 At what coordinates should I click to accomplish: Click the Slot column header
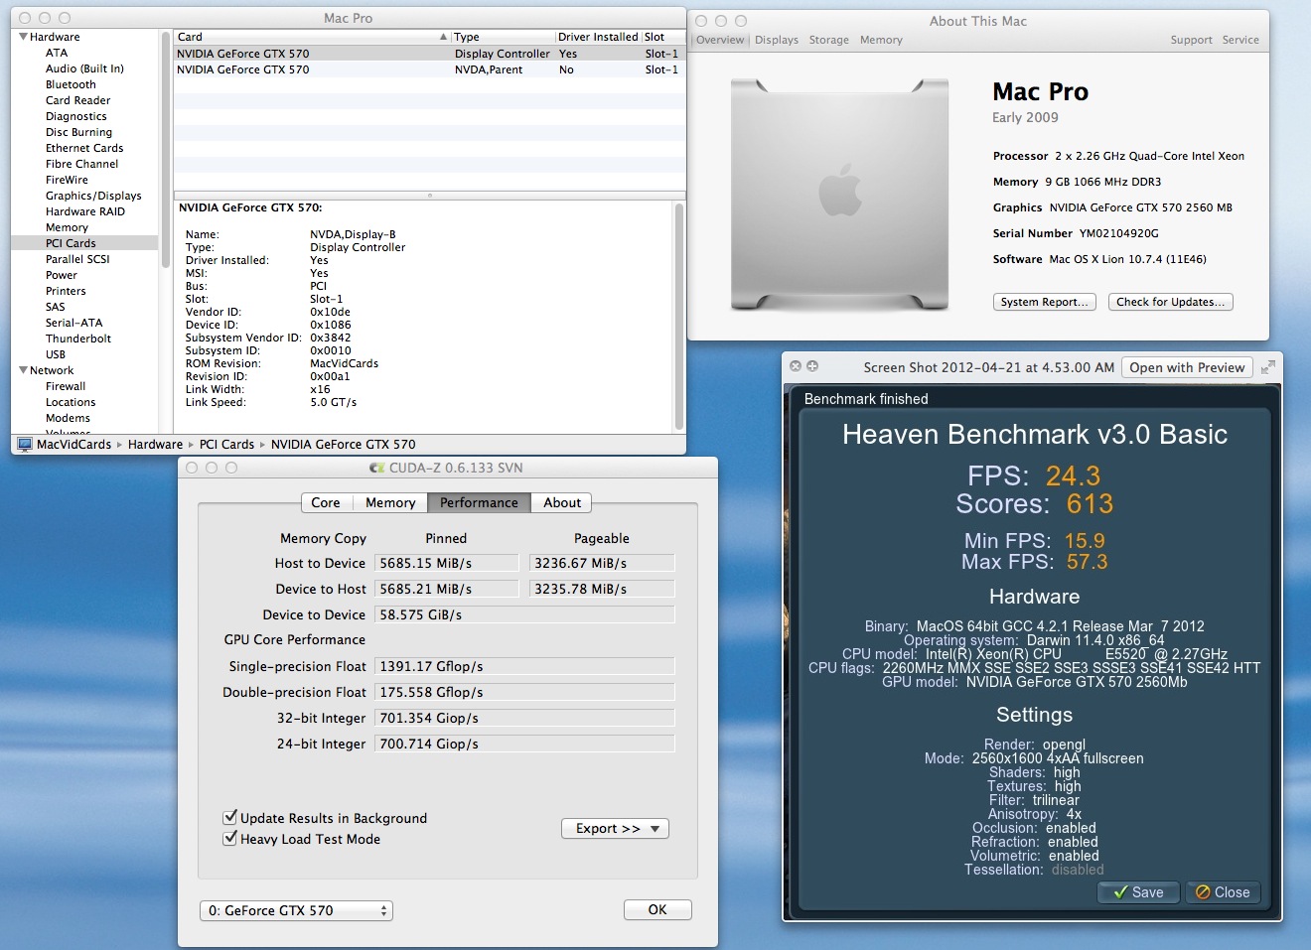coord(663,37)
